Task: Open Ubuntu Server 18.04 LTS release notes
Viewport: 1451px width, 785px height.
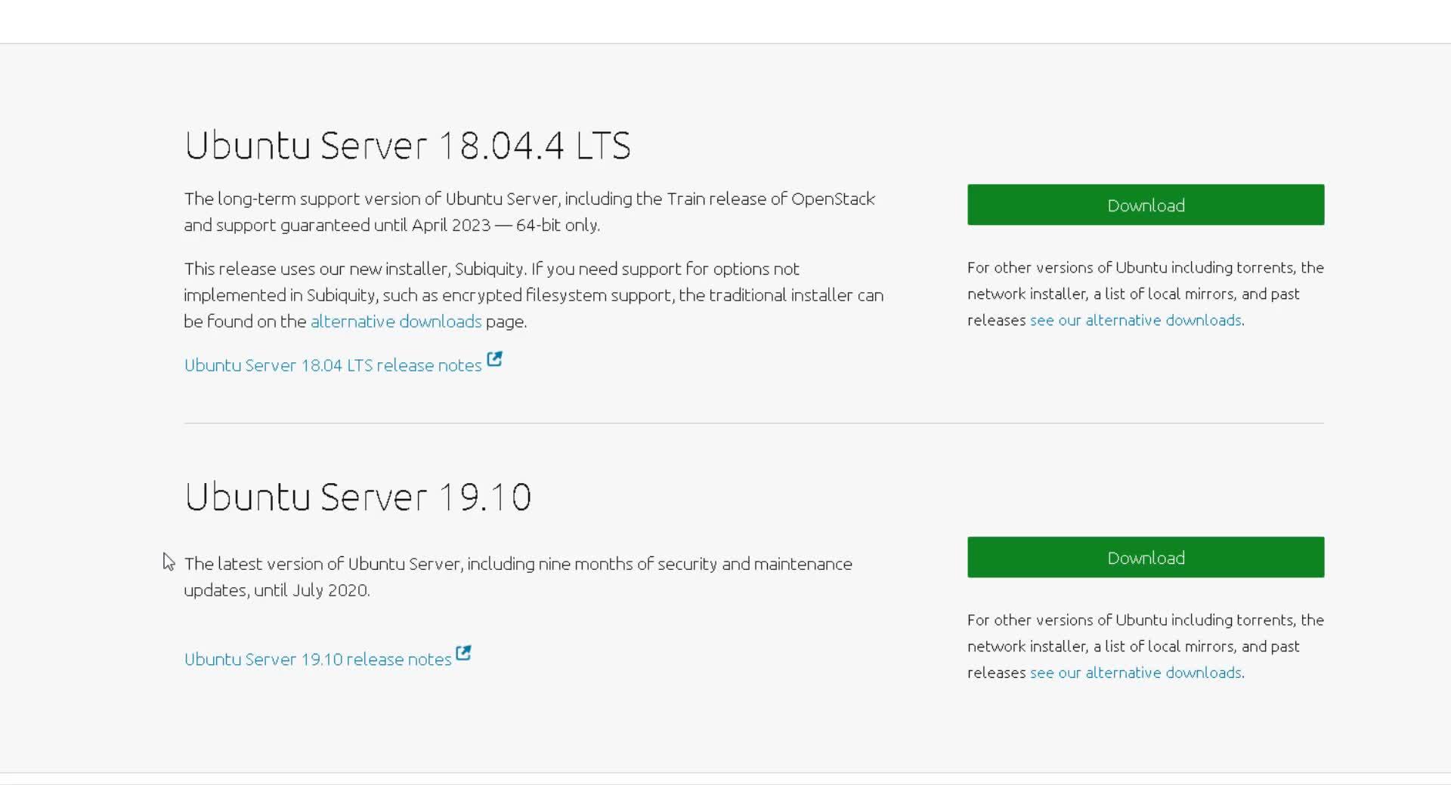Action: [333, 365]
